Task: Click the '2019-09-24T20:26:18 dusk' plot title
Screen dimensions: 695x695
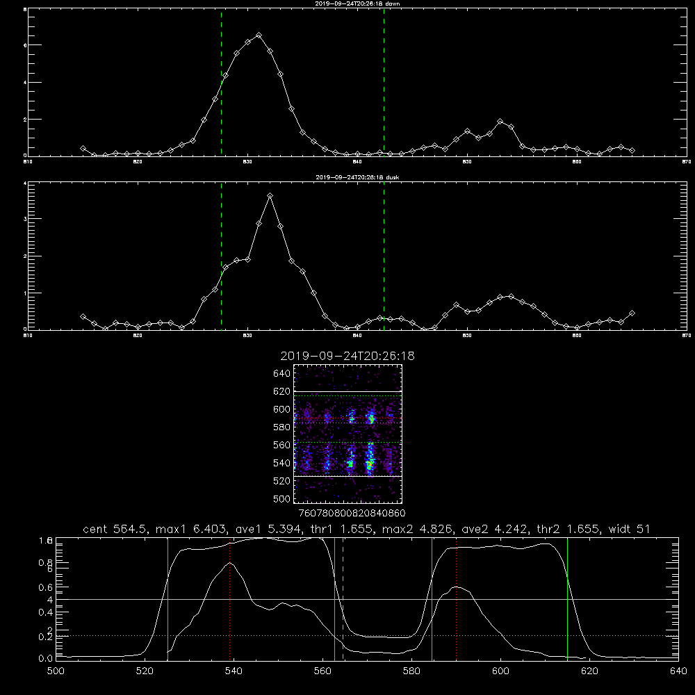Action: pos(358,177)
